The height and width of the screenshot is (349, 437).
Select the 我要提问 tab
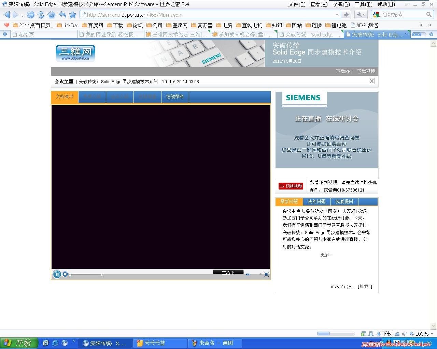344,202
